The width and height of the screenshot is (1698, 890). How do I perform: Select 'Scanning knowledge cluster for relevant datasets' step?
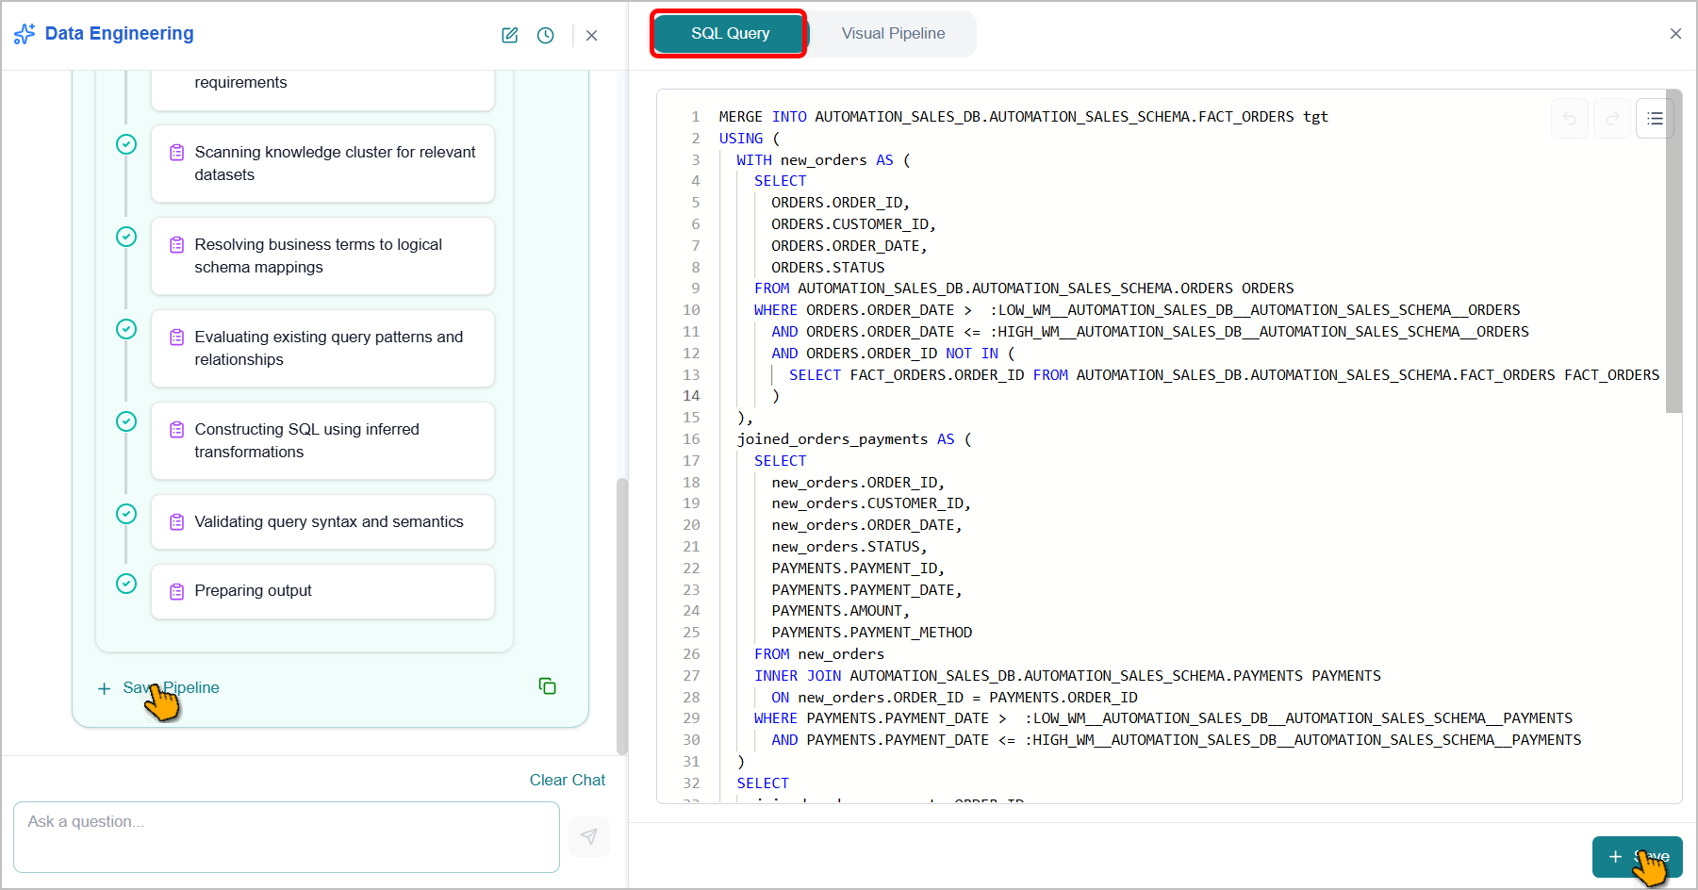tap(322, 164)
